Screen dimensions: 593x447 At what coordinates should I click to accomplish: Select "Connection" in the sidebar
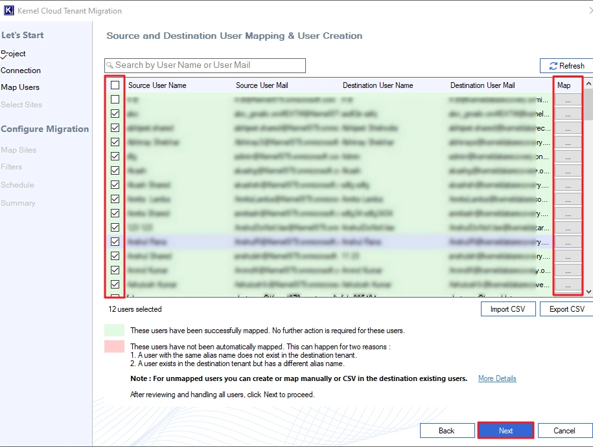(21, 70)
